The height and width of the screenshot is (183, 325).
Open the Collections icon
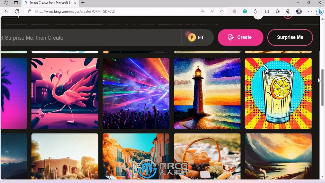(x=288, y=11)
